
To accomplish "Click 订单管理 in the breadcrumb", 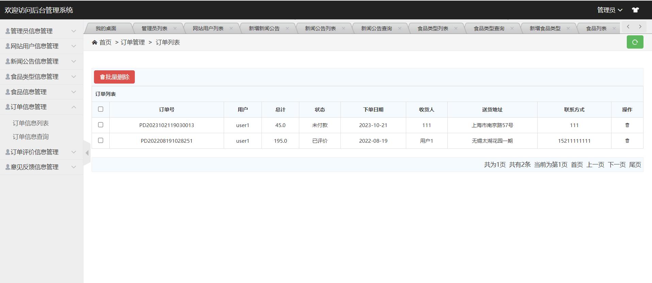I will coord(133,42).
